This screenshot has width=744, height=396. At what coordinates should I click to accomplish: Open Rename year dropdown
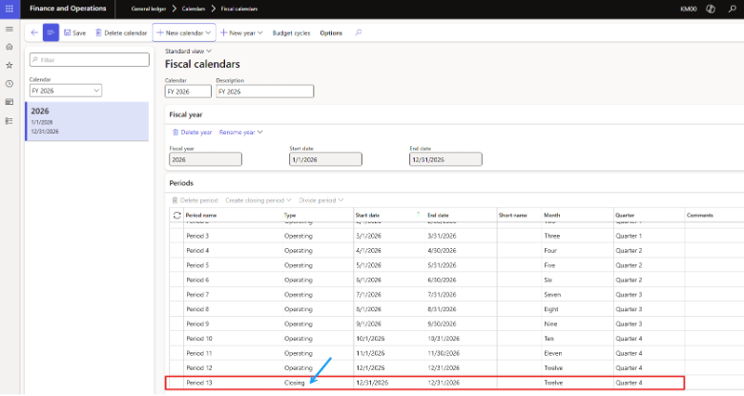240,132
